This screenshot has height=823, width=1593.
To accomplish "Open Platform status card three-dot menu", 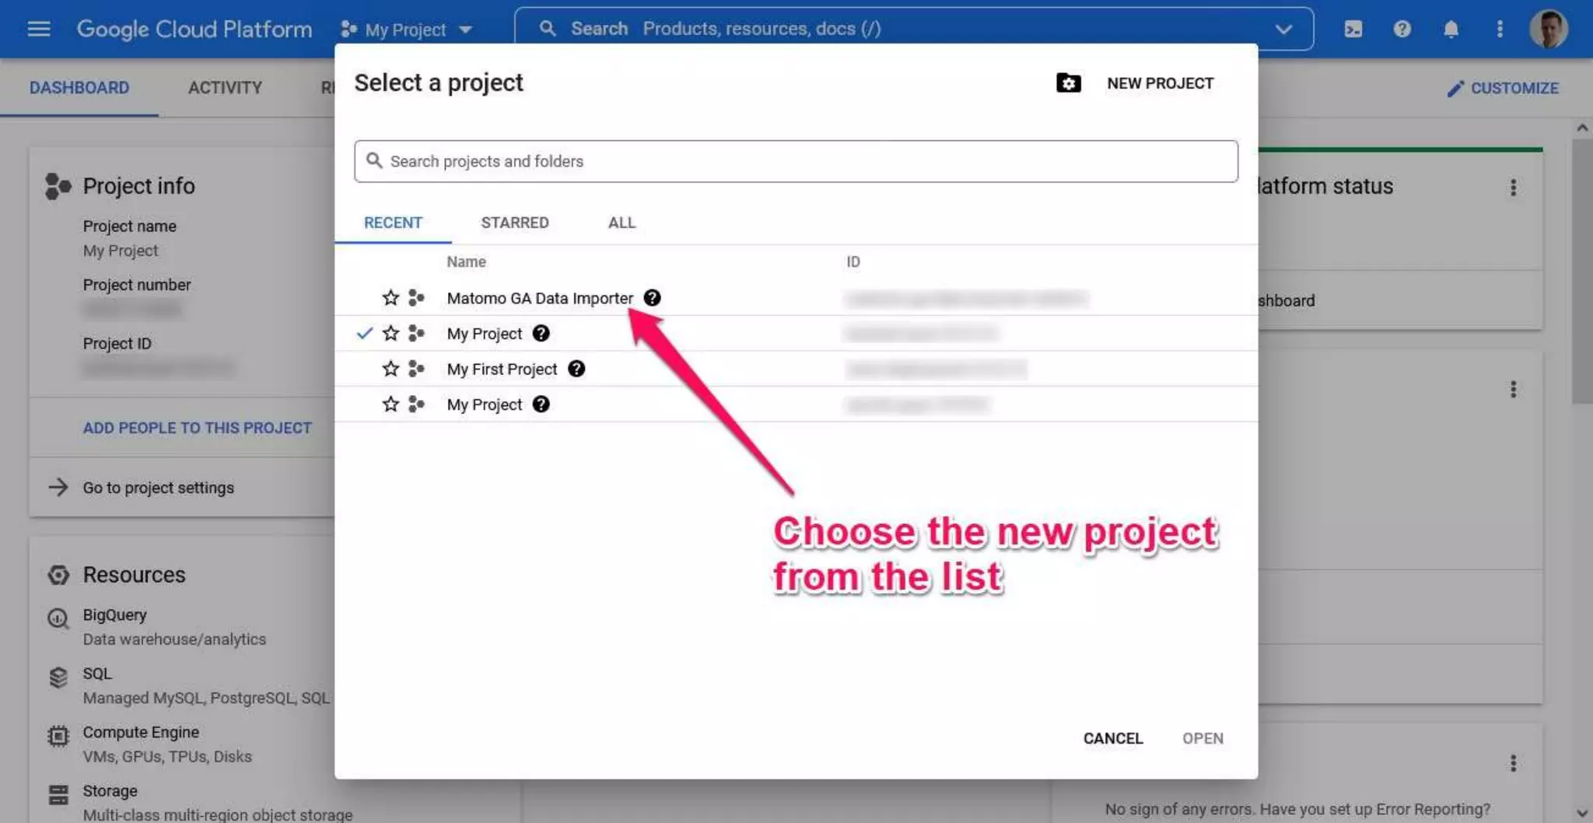I will [1513, 187].
